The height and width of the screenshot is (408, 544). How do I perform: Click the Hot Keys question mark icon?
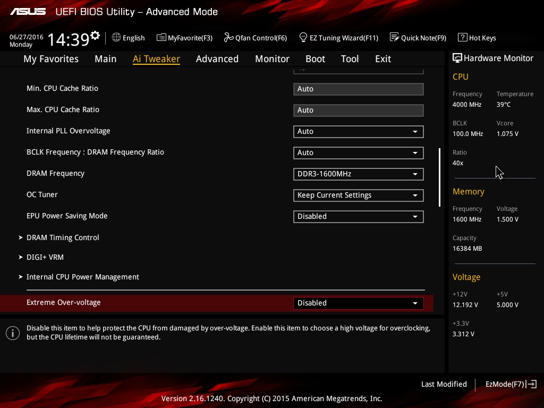click(463, 38)
